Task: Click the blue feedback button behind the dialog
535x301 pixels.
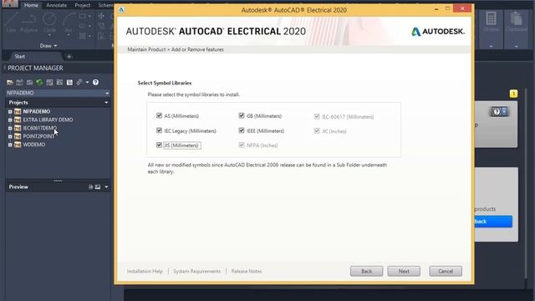Action: pos(493,222)
